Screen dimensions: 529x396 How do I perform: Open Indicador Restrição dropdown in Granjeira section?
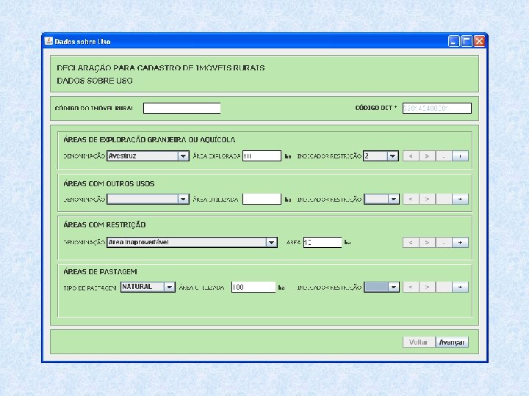pyautogui.click(x=381, y=156)
